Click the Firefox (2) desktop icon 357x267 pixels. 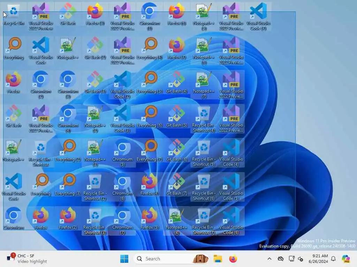point(68,219)
